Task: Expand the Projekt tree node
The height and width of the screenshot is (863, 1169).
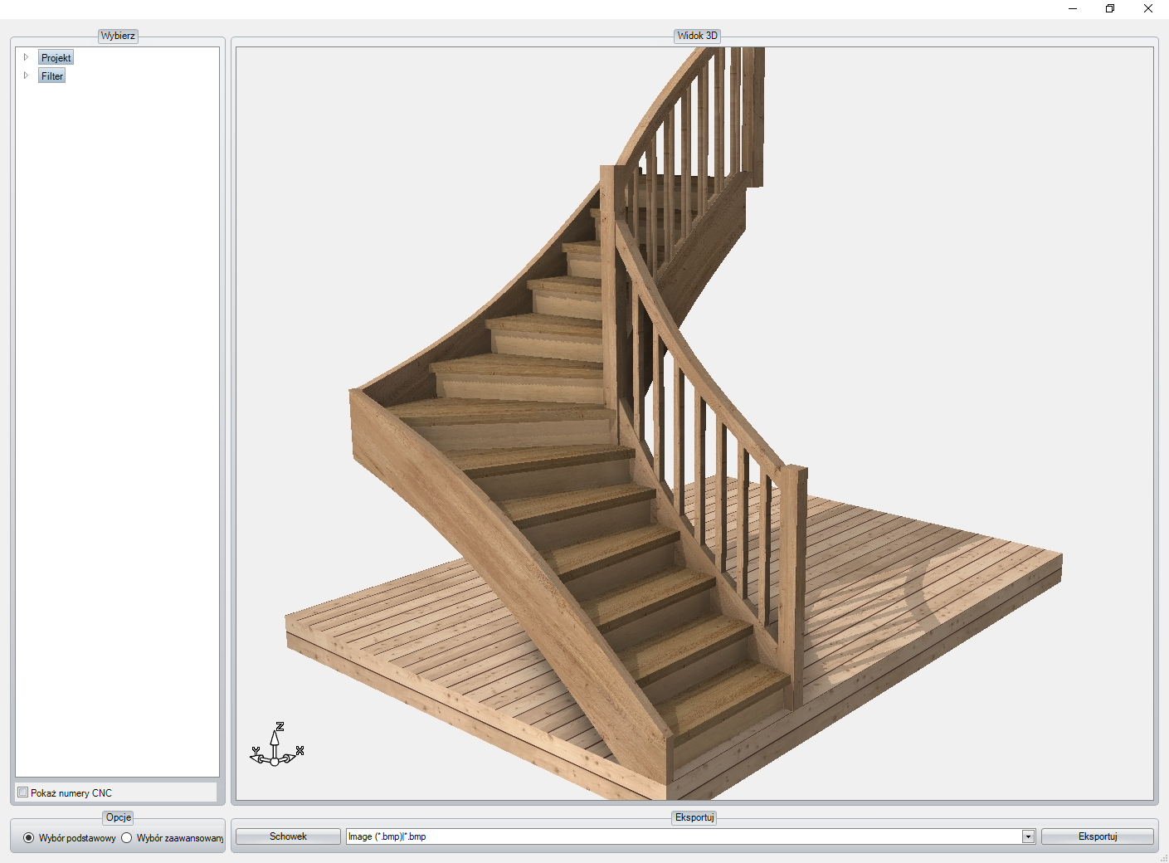Action: [26, 57]
